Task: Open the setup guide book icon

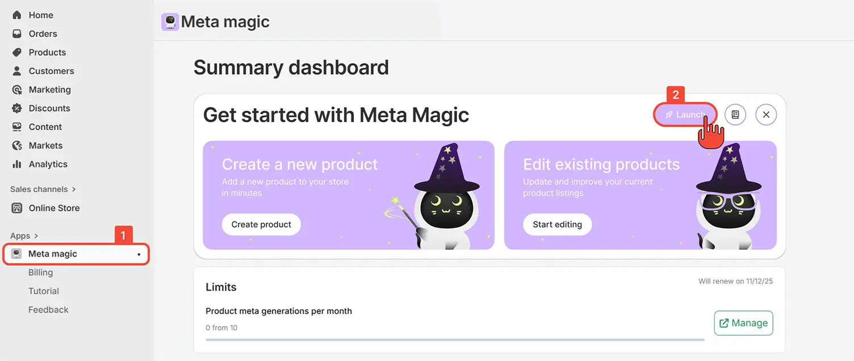Action: (735, 114)
